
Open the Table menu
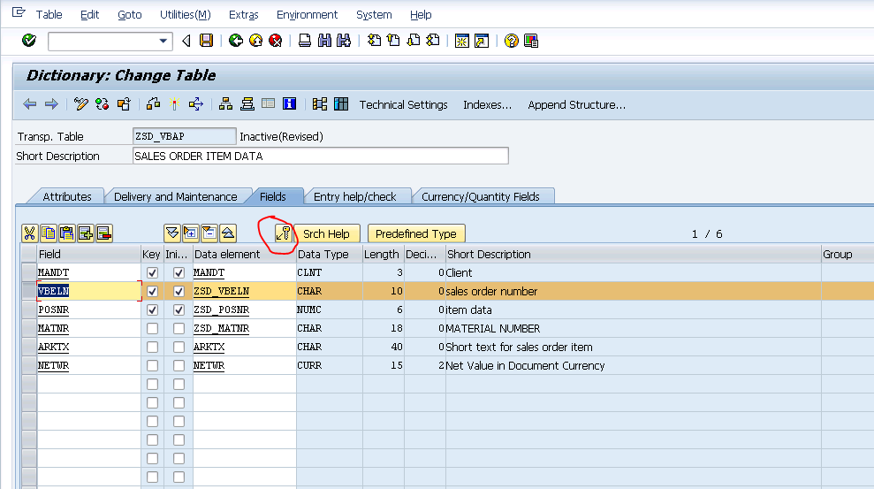pyautogui.click(x=49, y=14)
